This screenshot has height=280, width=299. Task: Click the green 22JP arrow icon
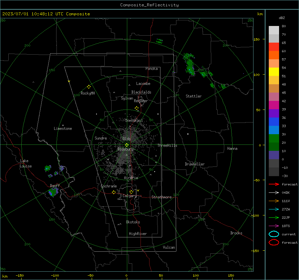pos(274,217)
